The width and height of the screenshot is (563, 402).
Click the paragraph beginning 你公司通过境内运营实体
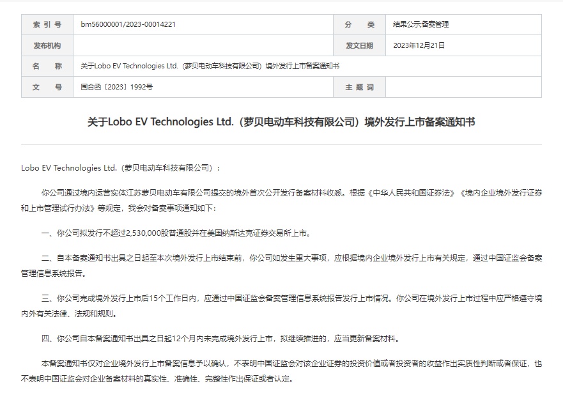tap(281, 201)
